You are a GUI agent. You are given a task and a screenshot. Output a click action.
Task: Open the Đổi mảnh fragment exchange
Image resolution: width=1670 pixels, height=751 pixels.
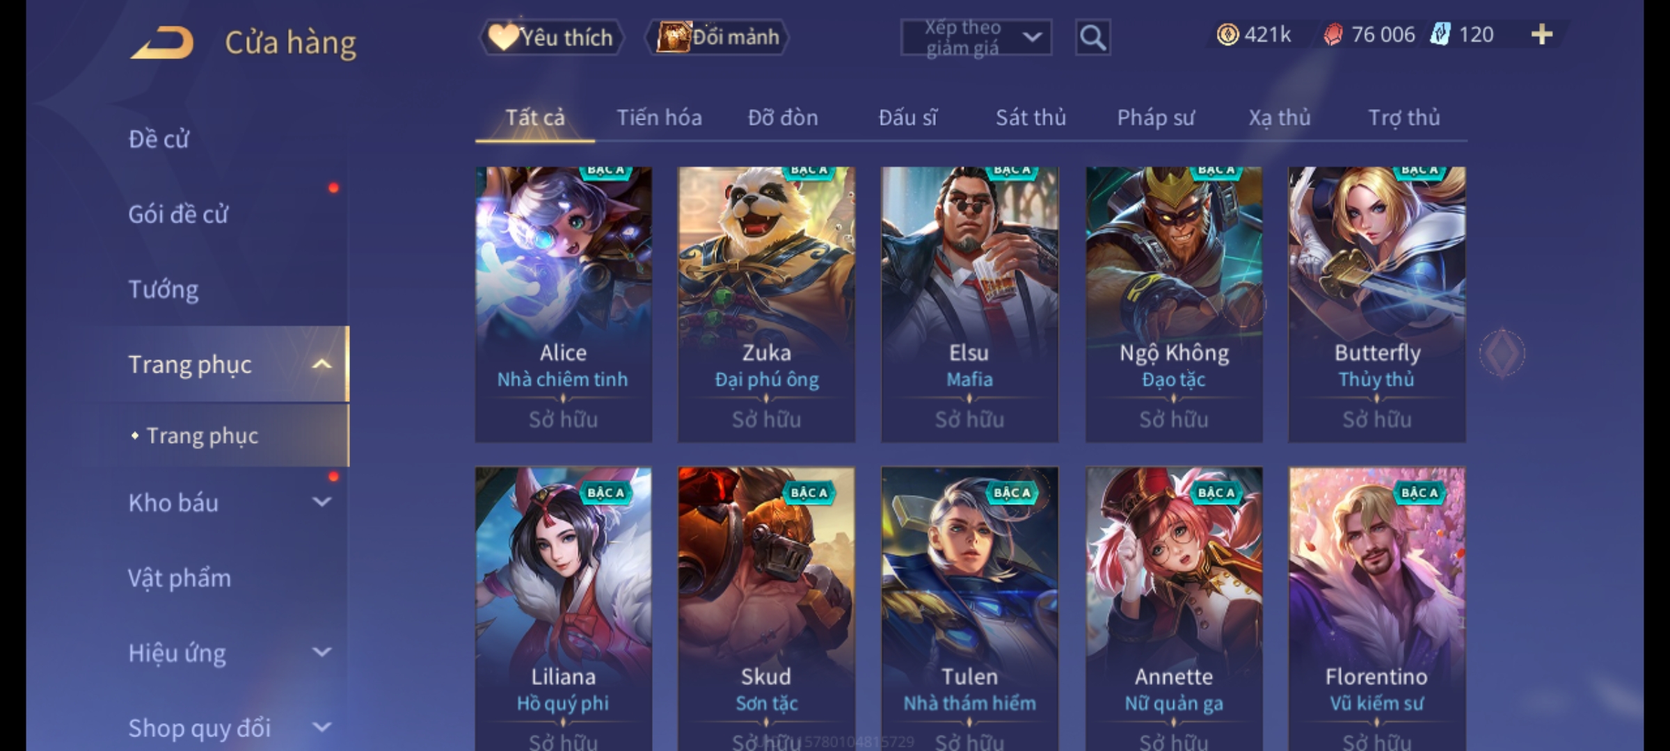[x=717, y=38]
